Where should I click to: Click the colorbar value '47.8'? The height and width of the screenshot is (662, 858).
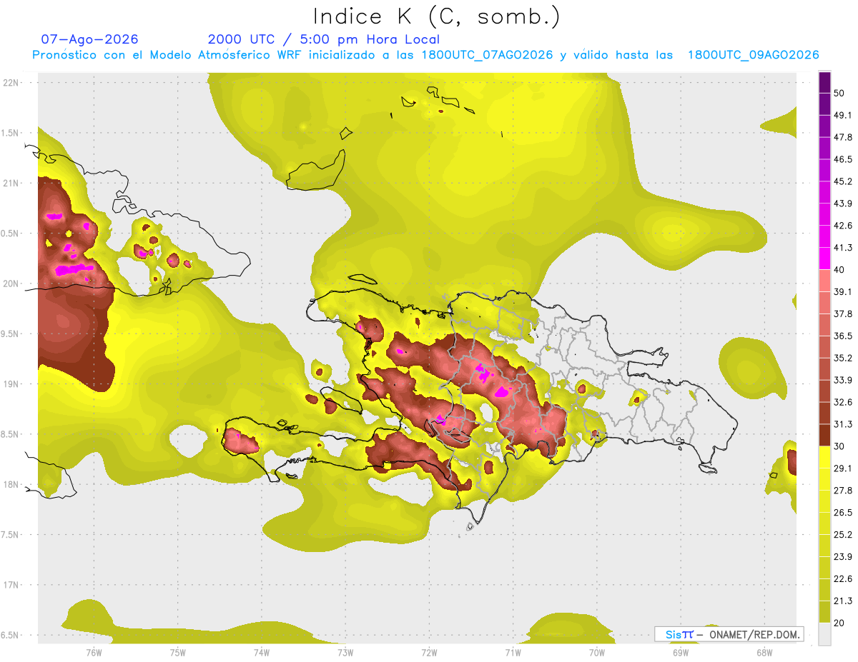pyautogui.click(x=843, y=137)
